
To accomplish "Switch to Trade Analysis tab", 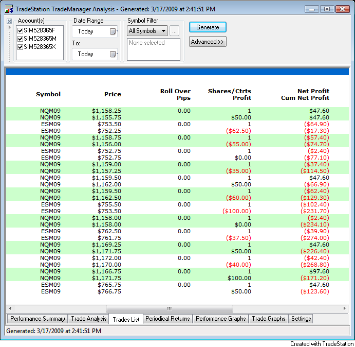I will click(x=89, y=319).
